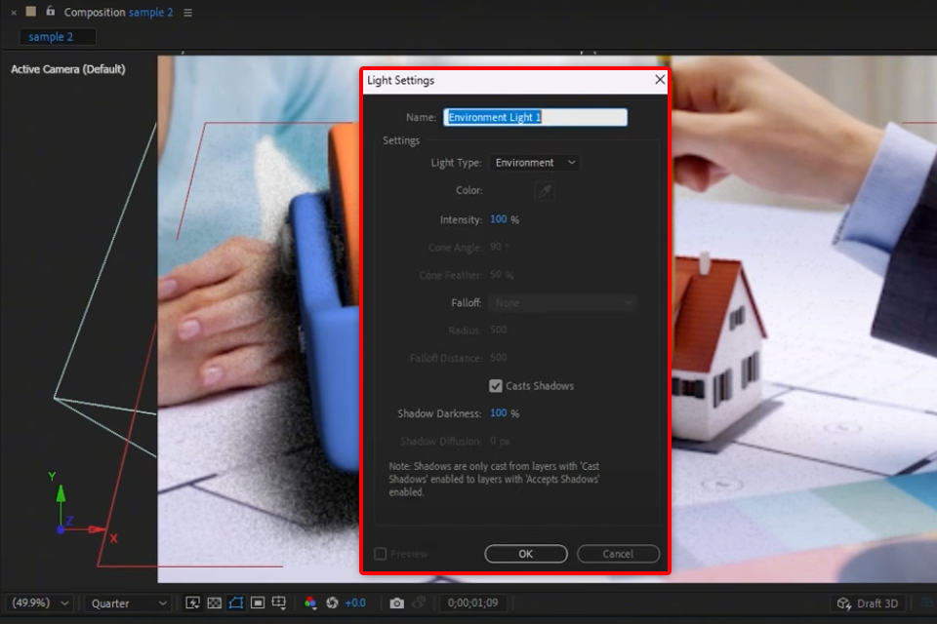
Task: Cancel the Light Settings dialog
Action: pyautogui.click(x=619, y=554)
